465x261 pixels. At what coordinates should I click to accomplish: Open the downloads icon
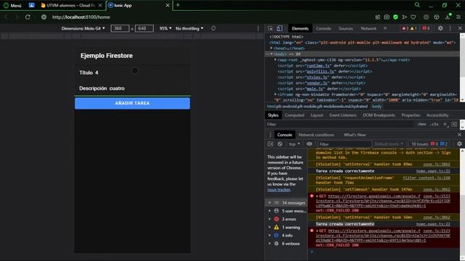click(x=448, y=17)
